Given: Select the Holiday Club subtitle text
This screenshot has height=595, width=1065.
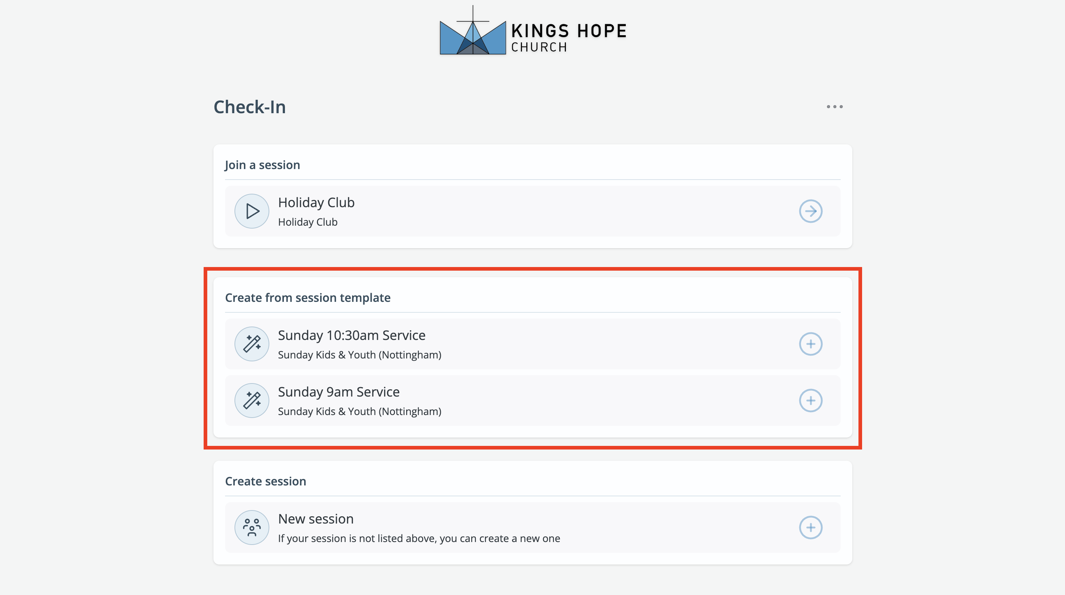Looking at the screenshot, I should (x=307, y=222).
